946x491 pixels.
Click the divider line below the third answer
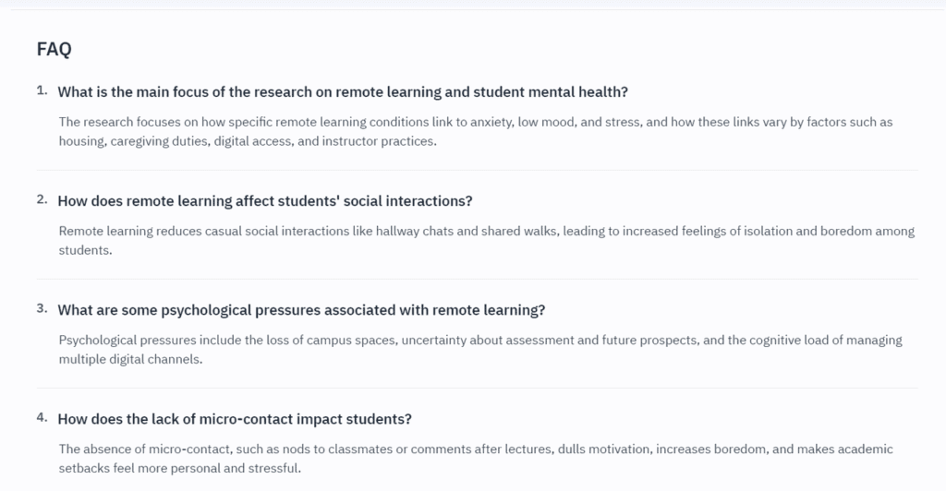point(477,389)
